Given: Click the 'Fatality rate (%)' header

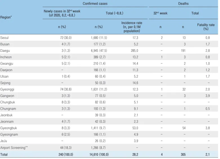Looking at the screenshot, I should point(206,27).
